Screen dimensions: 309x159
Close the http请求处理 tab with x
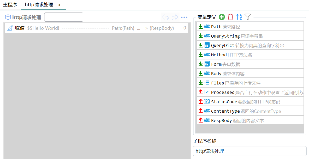coord(59,5)
